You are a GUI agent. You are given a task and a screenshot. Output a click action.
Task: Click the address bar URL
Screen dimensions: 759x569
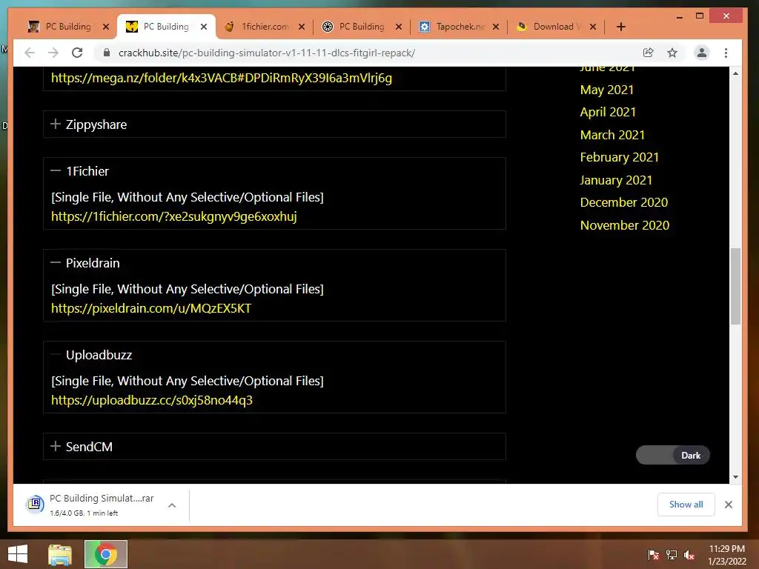click(x=267, y=53)
